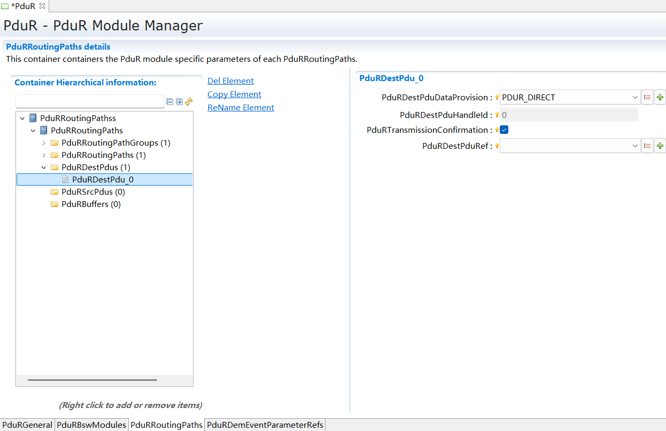
Task: Click the ReName Element link
Action: coord(241,107)
